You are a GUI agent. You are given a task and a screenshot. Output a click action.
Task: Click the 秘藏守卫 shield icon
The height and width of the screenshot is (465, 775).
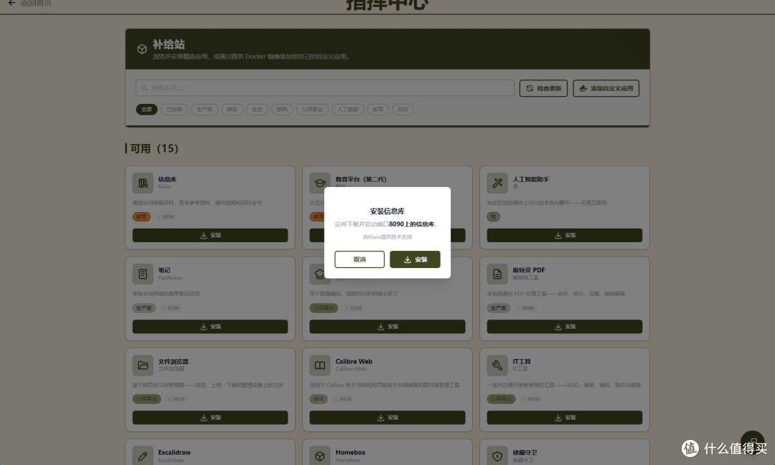coord(497,456)
